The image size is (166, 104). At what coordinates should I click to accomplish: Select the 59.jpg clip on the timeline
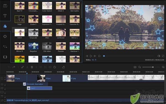(22, 78)
